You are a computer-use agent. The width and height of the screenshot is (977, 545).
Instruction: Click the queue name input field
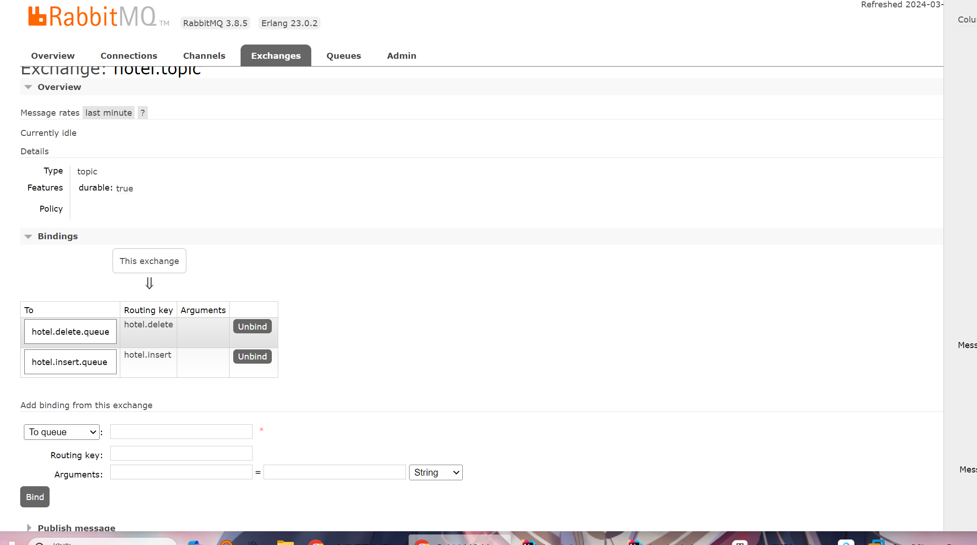click(181, 432)
